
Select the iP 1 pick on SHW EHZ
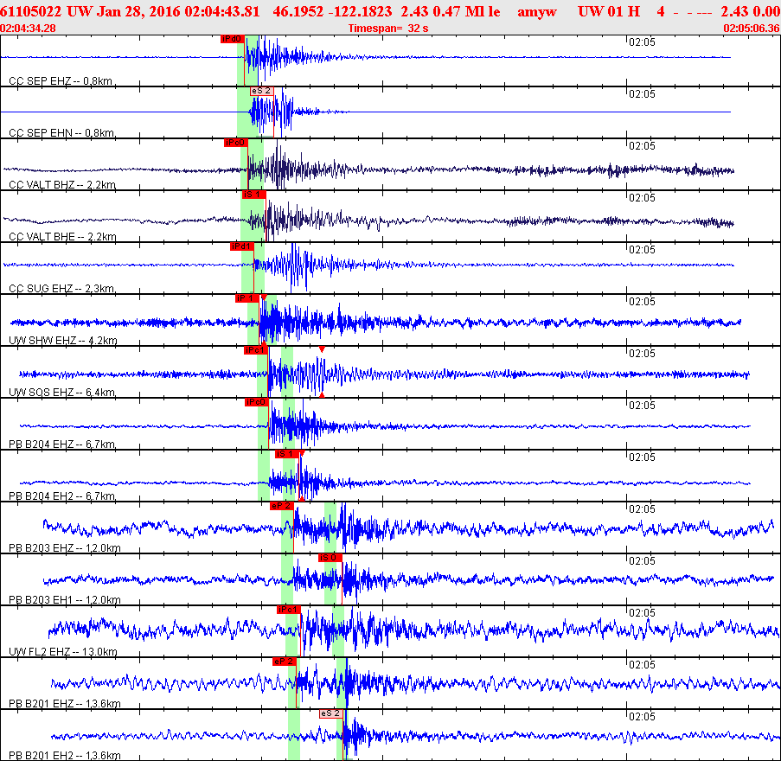pos(246,298)
